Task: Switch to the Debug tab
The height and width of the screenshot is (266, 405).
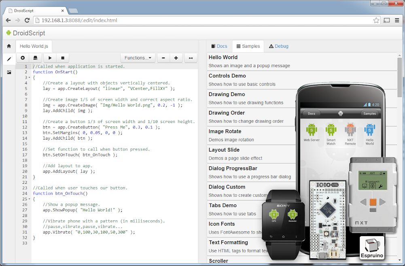Action: (278, 46)
